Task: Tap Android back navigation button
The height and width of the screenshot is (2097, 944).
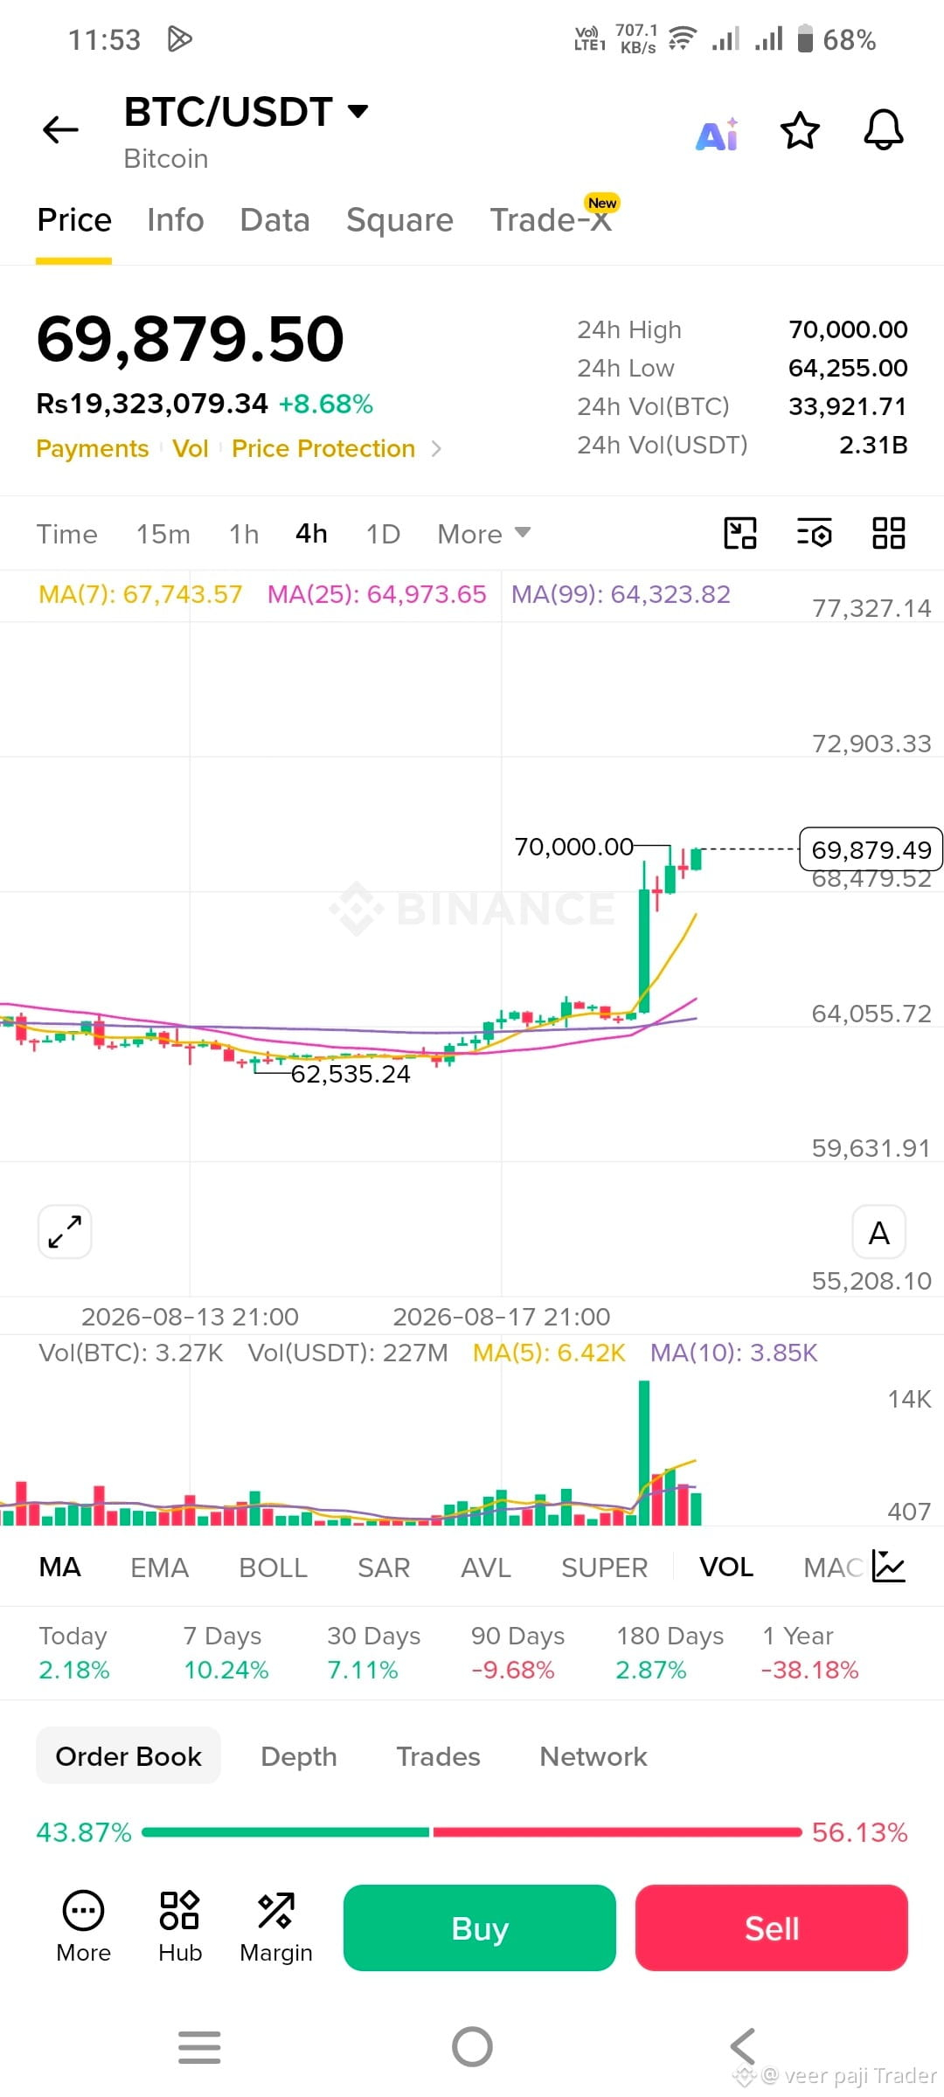Action: click(743, 2046)
